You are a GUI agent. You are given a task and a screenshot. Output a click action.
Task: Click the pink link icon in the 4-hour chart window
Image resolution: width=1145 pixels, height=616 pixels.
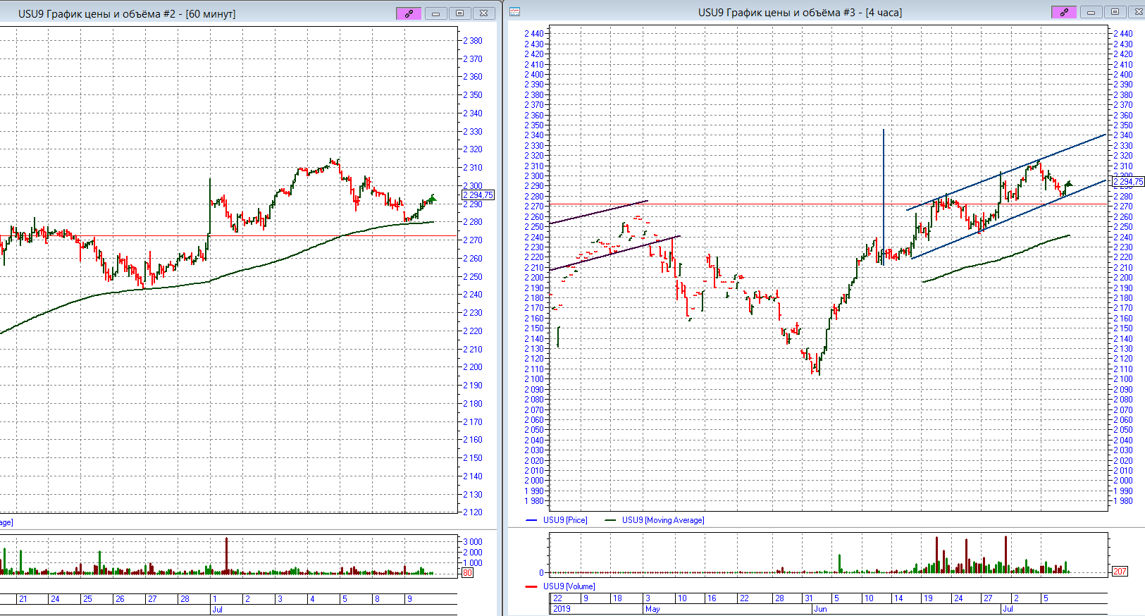coord(1063,12)
